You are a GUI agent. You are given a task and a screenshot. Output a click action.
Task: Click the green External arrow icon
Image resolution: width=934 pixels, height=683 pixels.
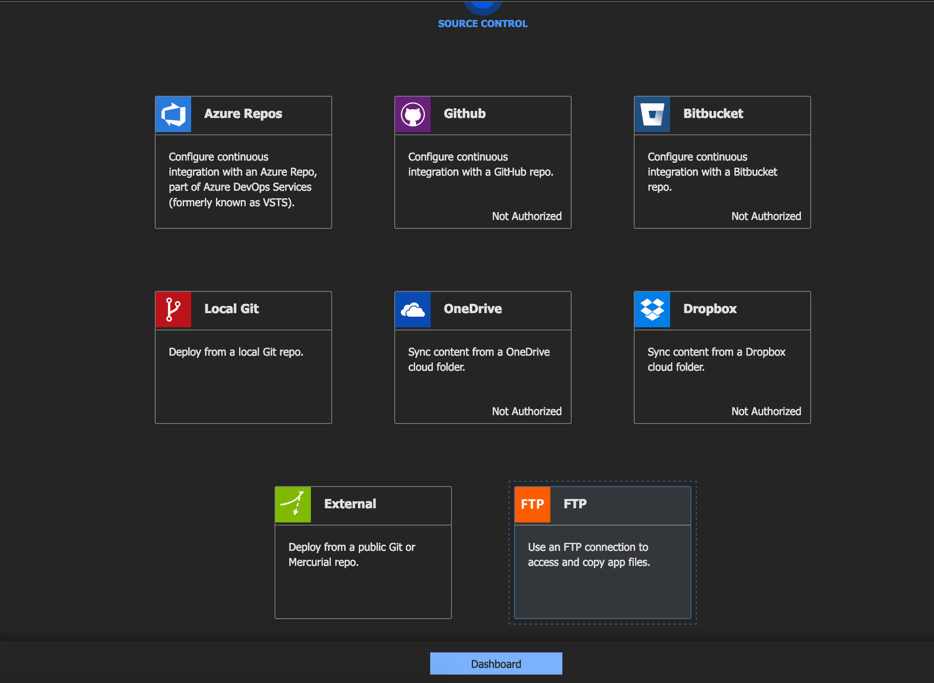[293, 505]
